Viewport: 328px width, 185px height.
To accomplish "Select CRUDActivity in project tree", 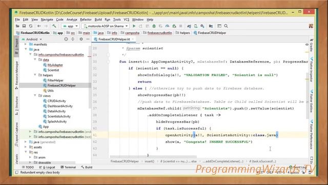I will [56, 101].
